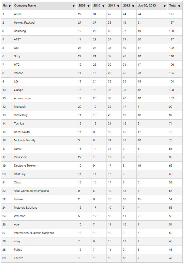Click Apple's Total value of 171
Viewport: 184px width, 264px height.
click(x=172, y=14)
